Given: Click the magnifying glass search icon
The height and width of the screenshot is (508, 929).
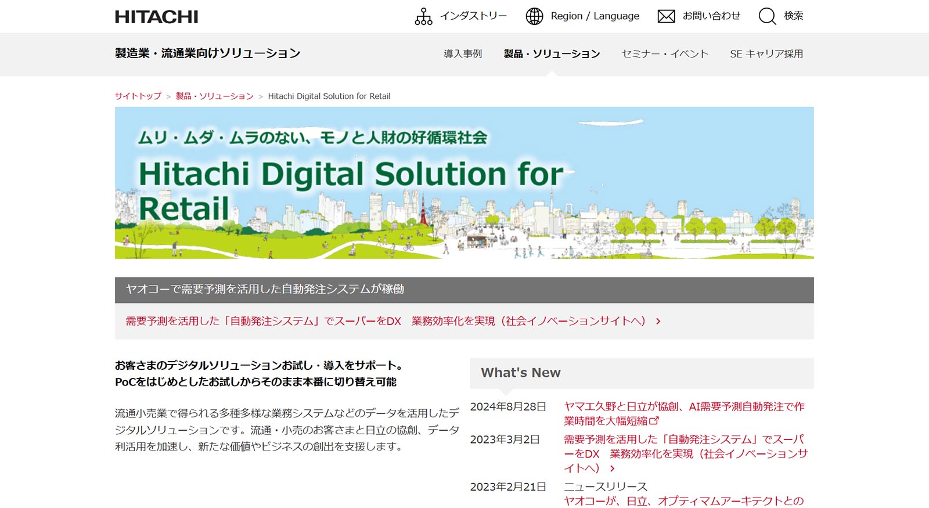Looking at the screenshot, I should (767, 16).
